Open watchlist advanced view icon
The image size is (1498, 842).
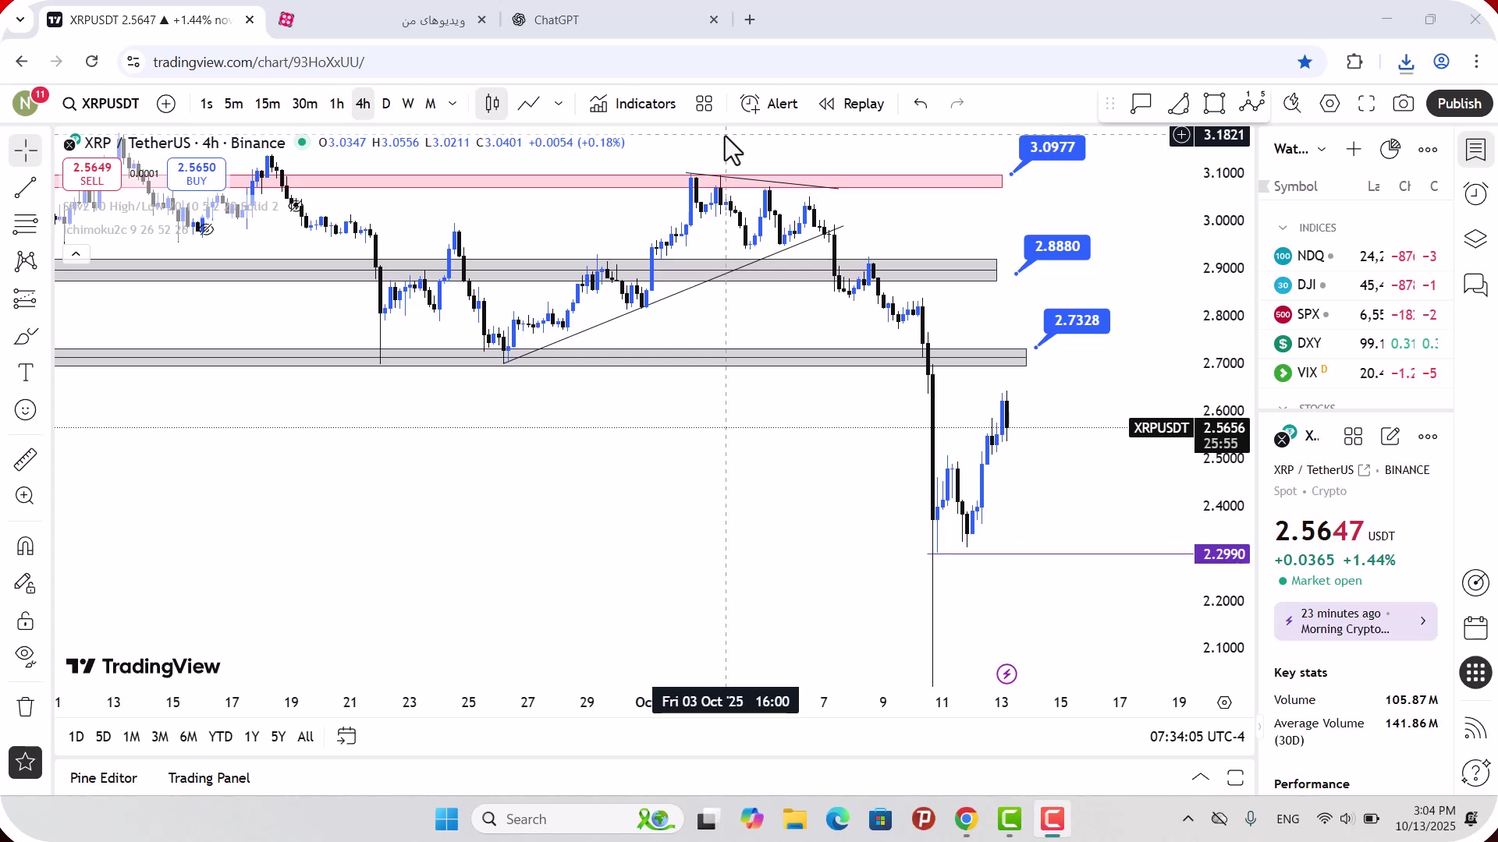pyautogui.click(x=1390, y=149)
